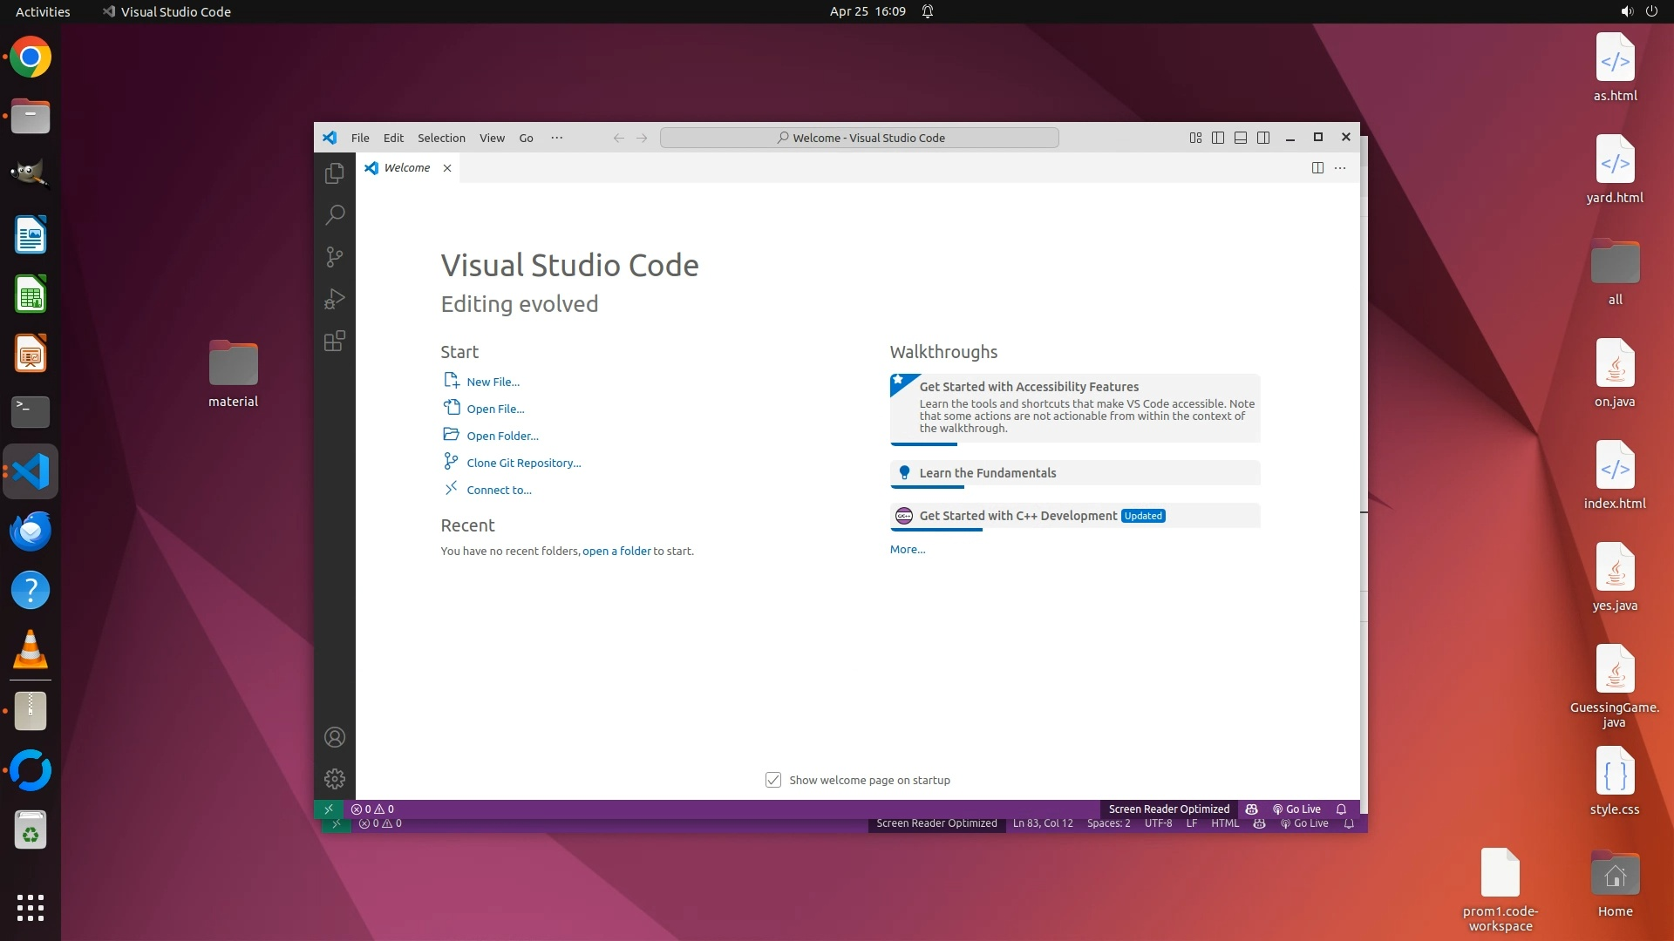The image size is (1674, 941).
Task: Open the Search view icon
Action: [334, 214]
